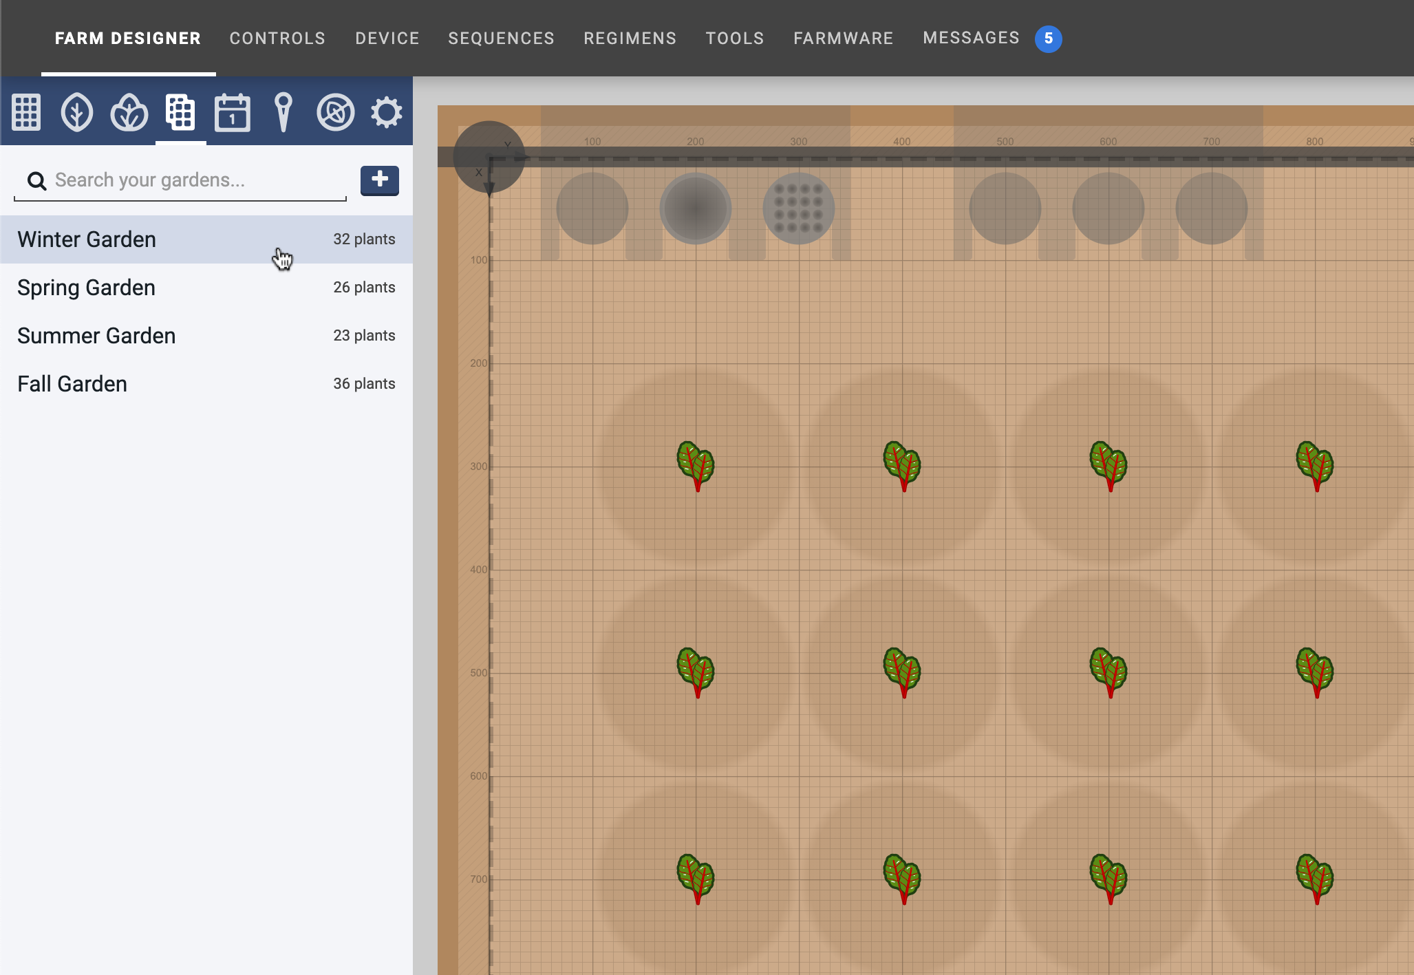This screenshot has width=1414, height=975.
Task: Open the Map grid panel icon
Action: pyautogui.click(x=26, y=112)
